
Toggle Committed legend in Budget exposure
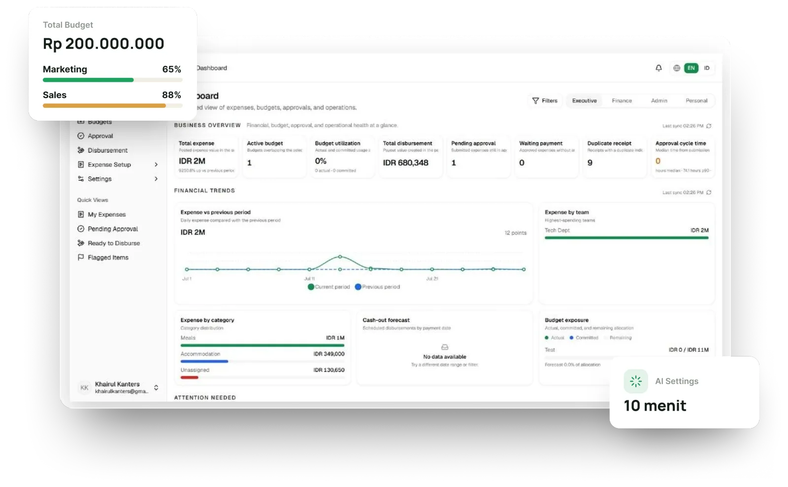584,338
